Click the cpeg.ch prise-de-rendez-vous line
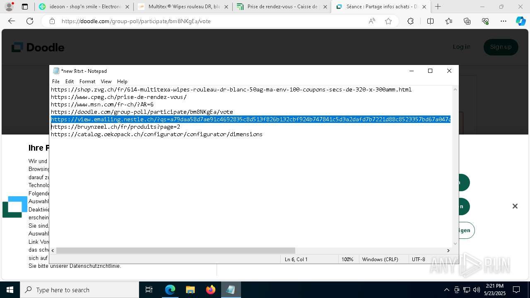This screenshot has height=298, width=530. point(119,97)
